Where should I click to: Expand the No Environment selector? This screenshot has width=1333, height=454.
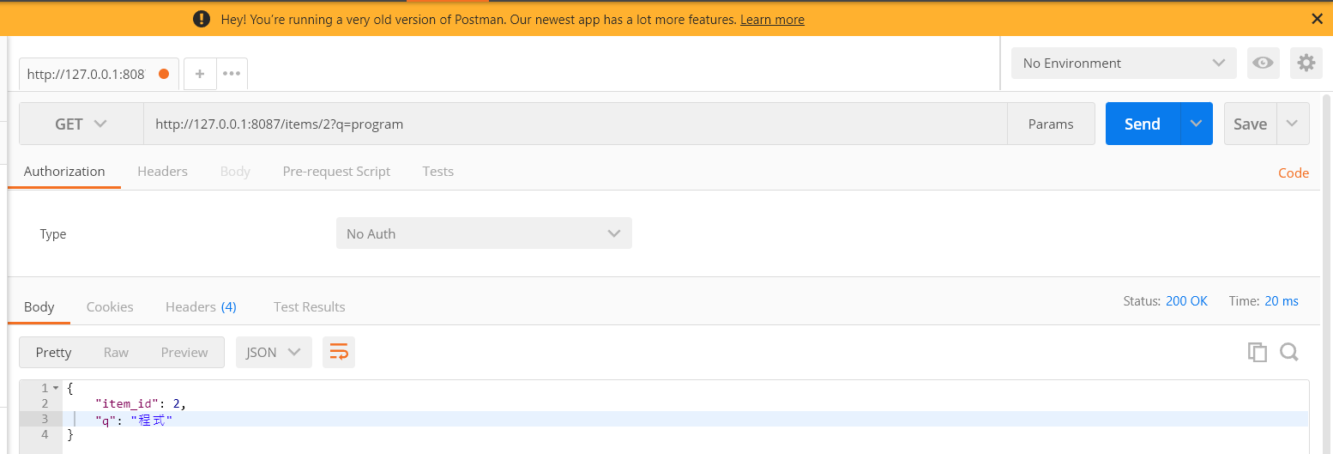[1124, 63]
